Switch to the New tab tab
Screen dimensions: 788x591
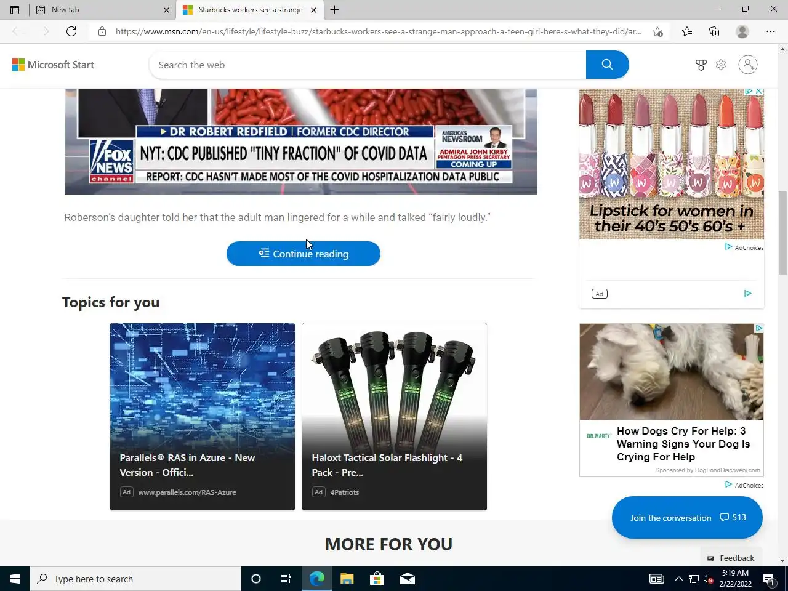[x=102, y=10]
